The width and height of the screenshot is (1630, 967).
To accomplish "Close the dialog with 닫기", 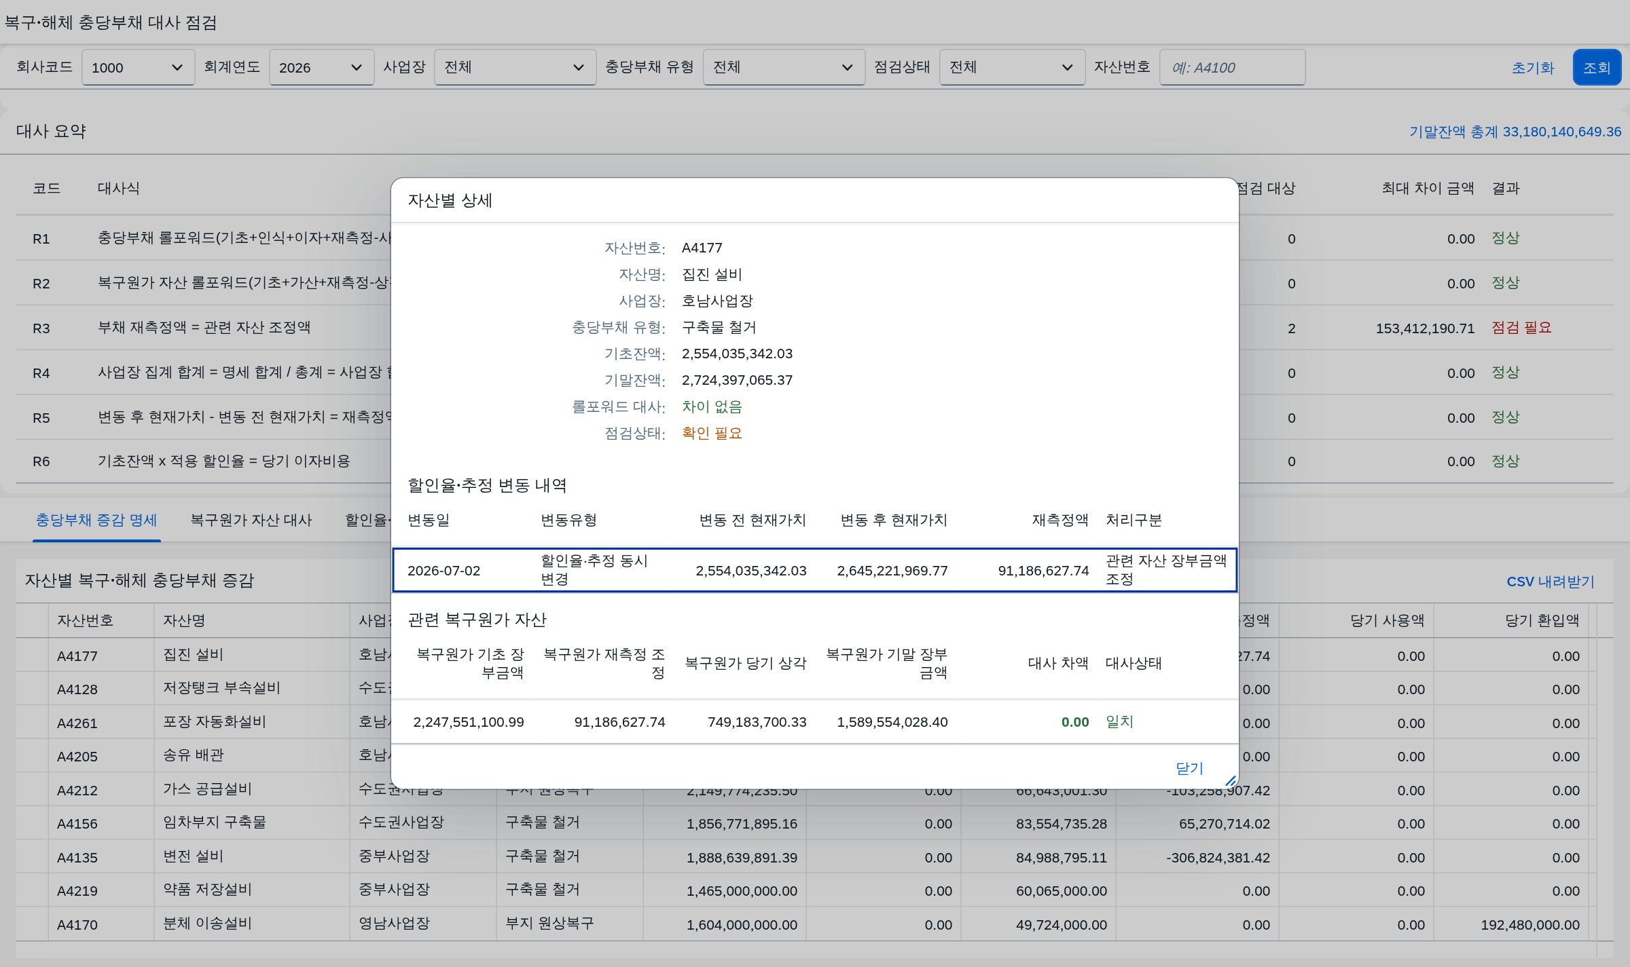I will point(1189,768).
